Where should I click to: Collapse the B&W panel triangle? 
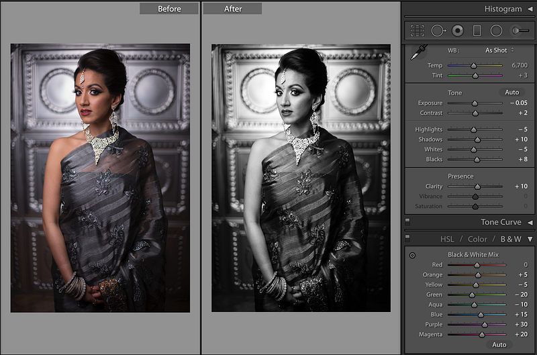tap(530, 239)
